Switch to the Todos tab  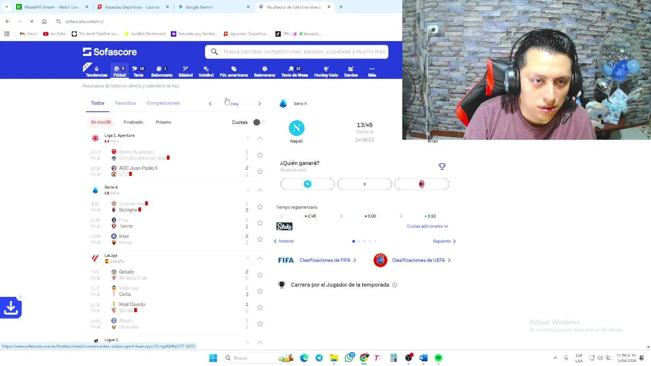pyautogui.click(x=98, y=103)
